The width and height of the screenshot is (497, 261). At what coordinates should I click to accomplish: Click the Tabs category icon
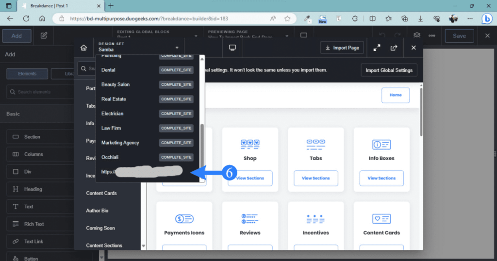click(315, 144)
